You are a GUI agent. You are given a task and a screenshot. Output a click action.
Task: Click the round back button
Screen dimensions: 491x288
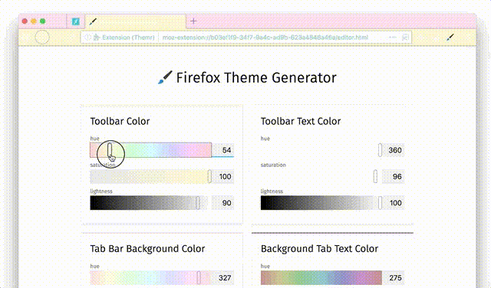tap(42, 38)
